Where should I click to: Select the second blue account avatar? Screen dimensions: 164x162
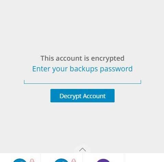(61, 160)
